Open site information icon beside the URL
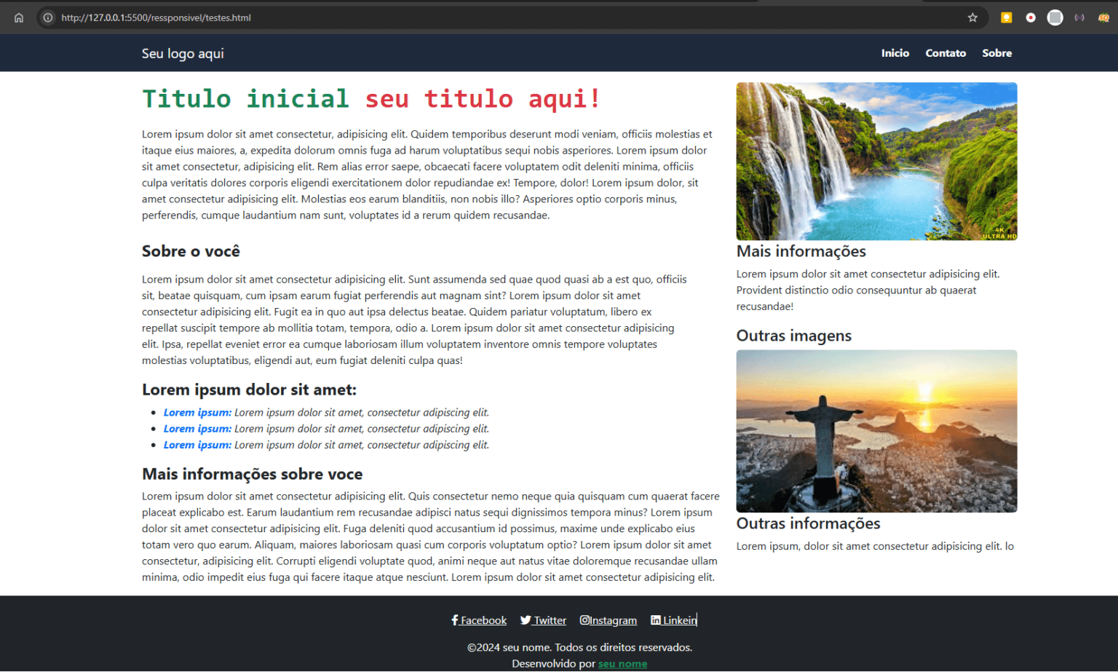 pyautogui.click(x=47, y=17)
